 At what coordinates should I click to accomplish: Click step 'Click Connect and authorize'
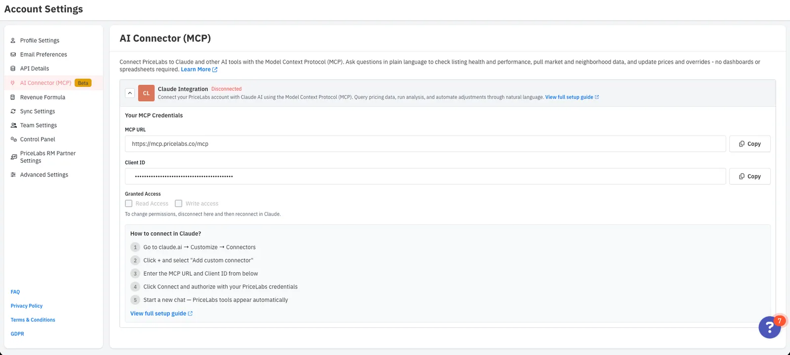coord(220,287)
